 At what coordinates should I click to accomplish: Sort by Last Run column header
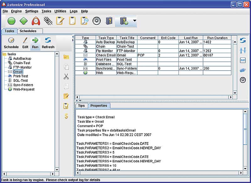click(x=191, y=38)
